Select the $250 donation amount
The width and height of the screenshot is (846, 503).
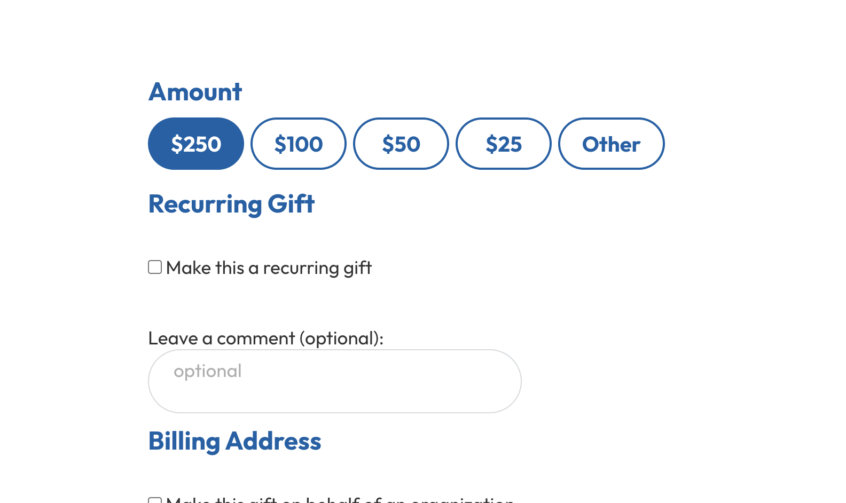pos(196,144)
